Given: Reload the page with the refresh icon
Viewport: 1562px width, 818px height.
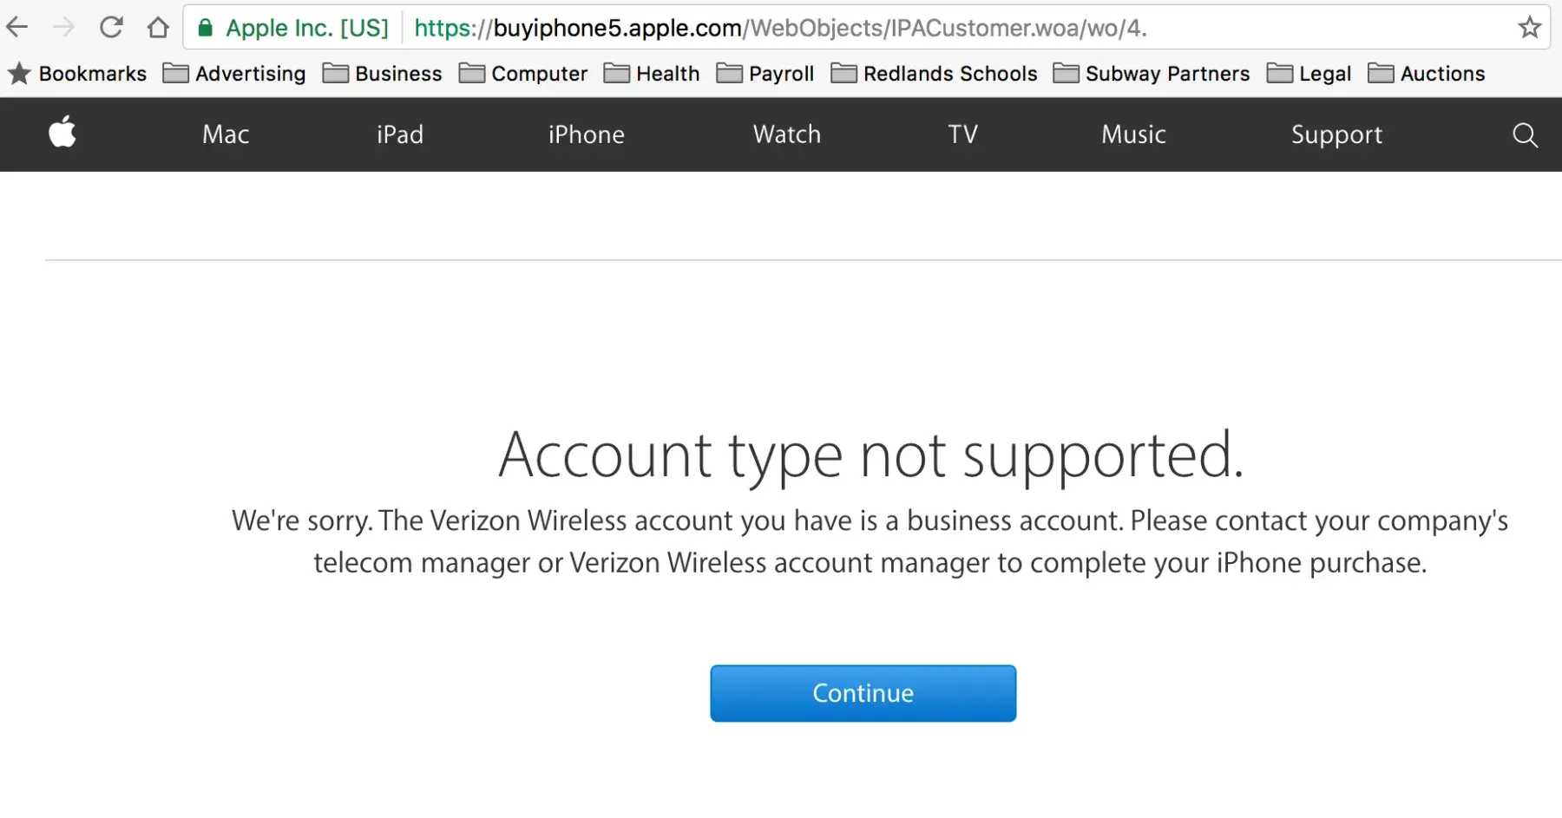Looking at the screenshot, I should pyautogui.click(x=111, y=28).
